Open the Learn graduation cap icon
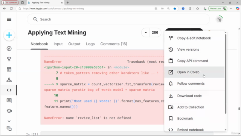Screen dimensions: 241x136 coord(9,111)
